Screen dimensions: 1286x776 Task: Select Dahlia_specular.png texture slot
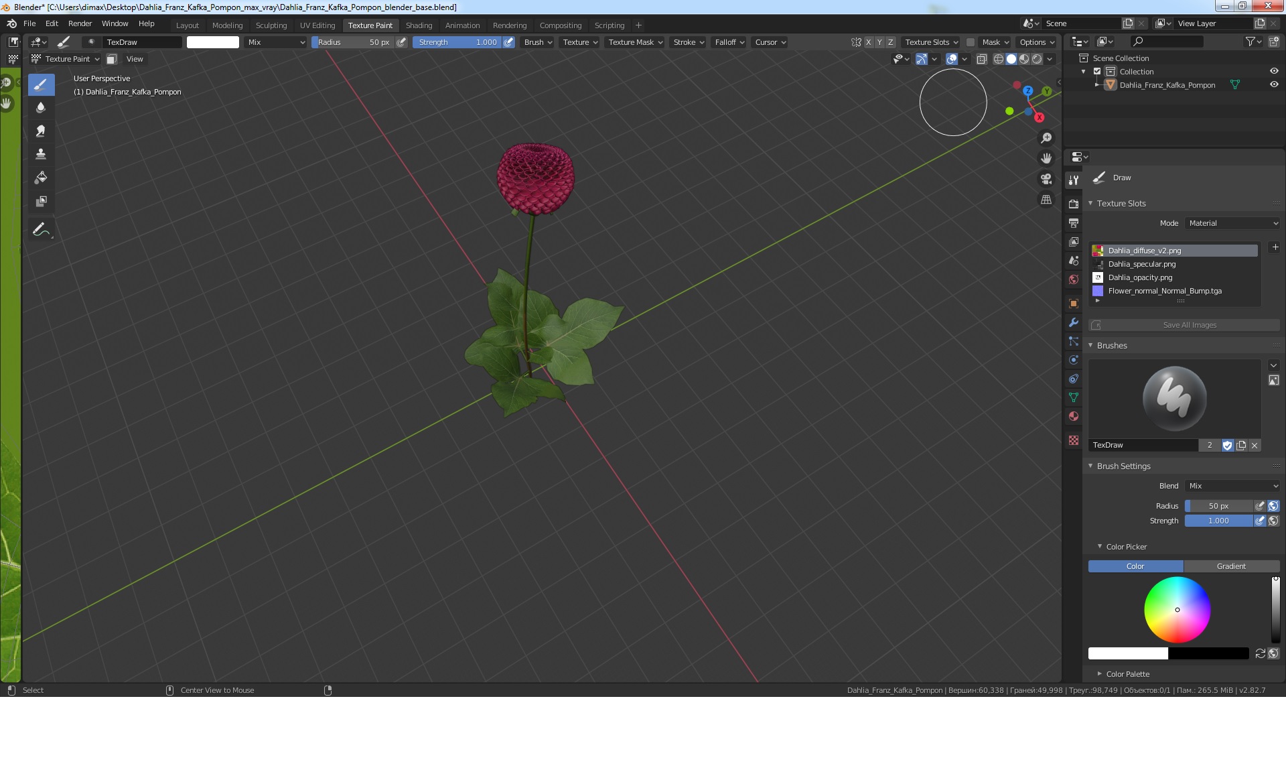click(1175, 264)
